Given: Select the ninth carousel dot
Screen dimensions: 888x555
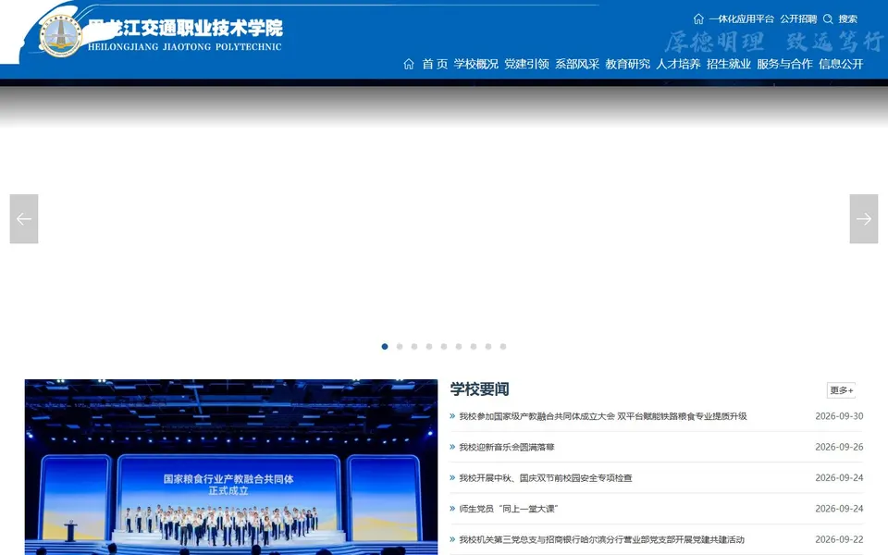Looking at the screenshot, I should point(503,347).
